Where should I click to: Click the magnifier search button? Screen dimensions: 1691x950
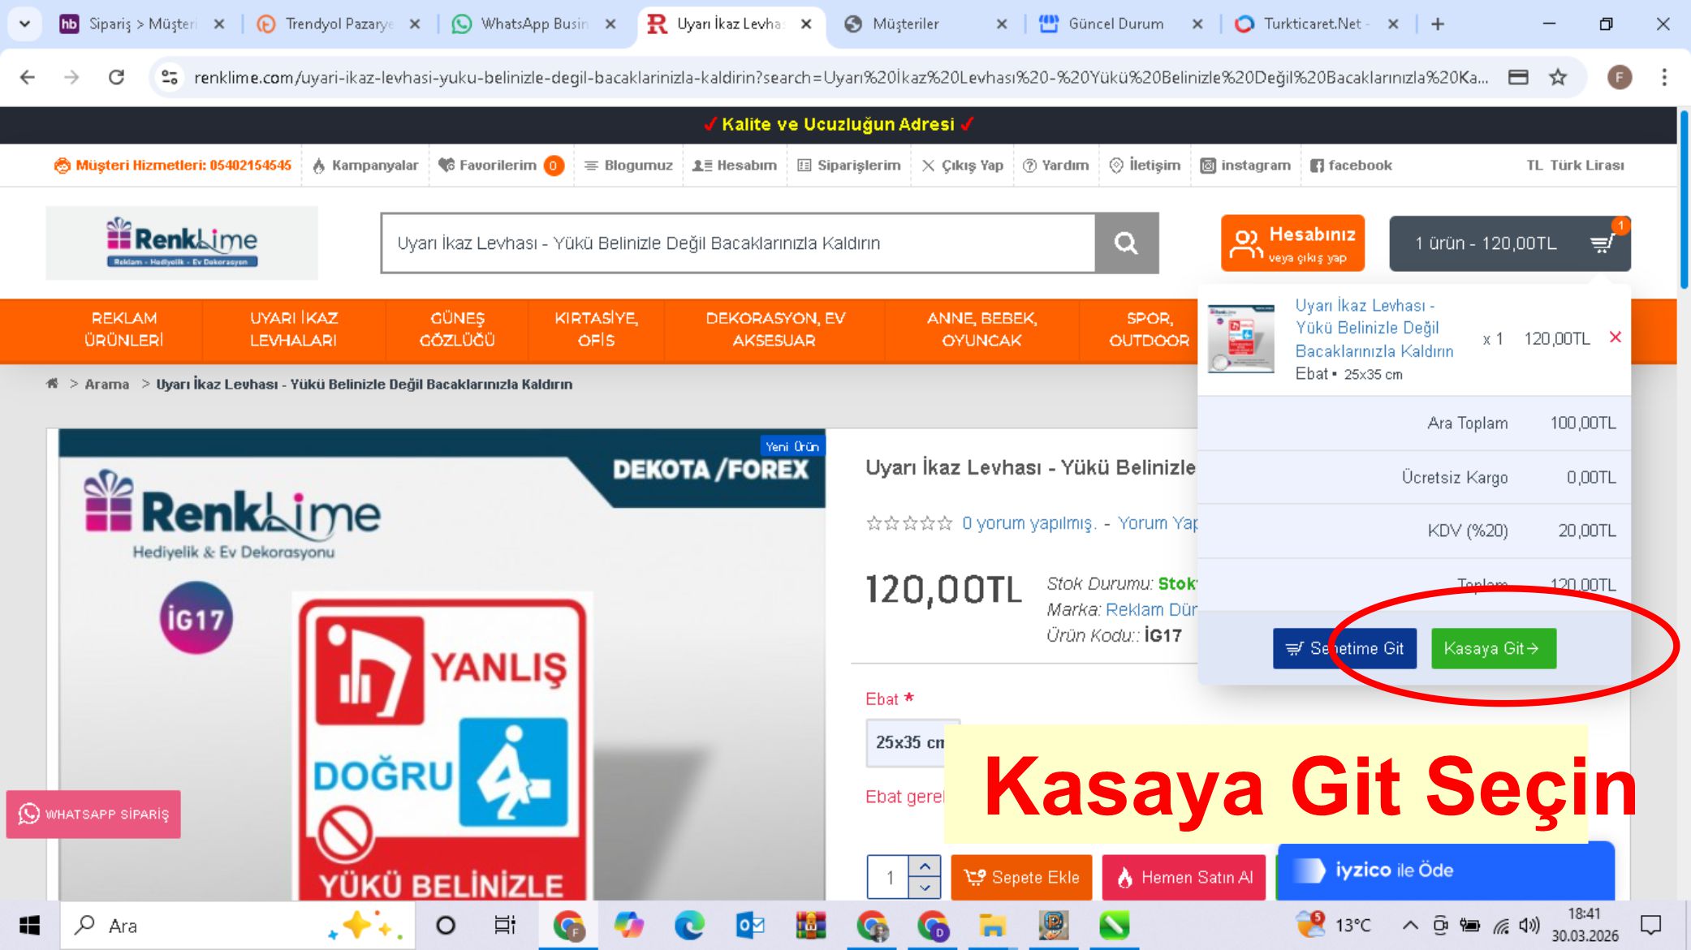click(x=1126, y=243)
